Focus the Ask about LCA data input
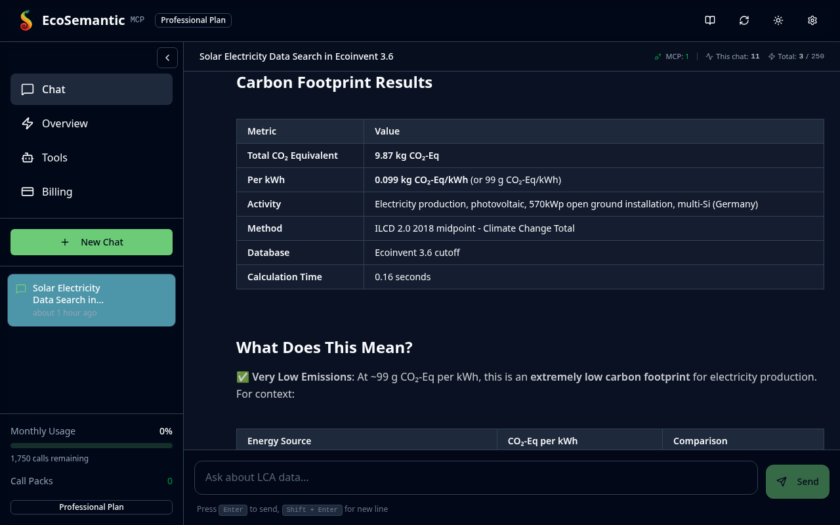Viewport: 840px width, 525px height. 475,477
